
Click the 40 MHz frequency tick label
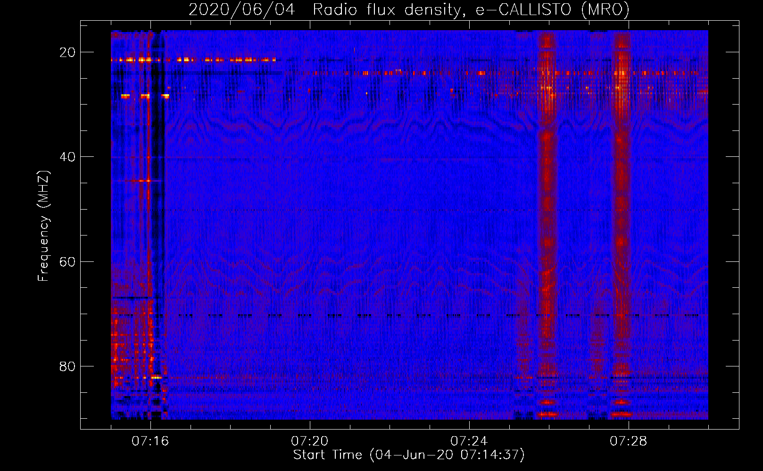click(67, 157)
